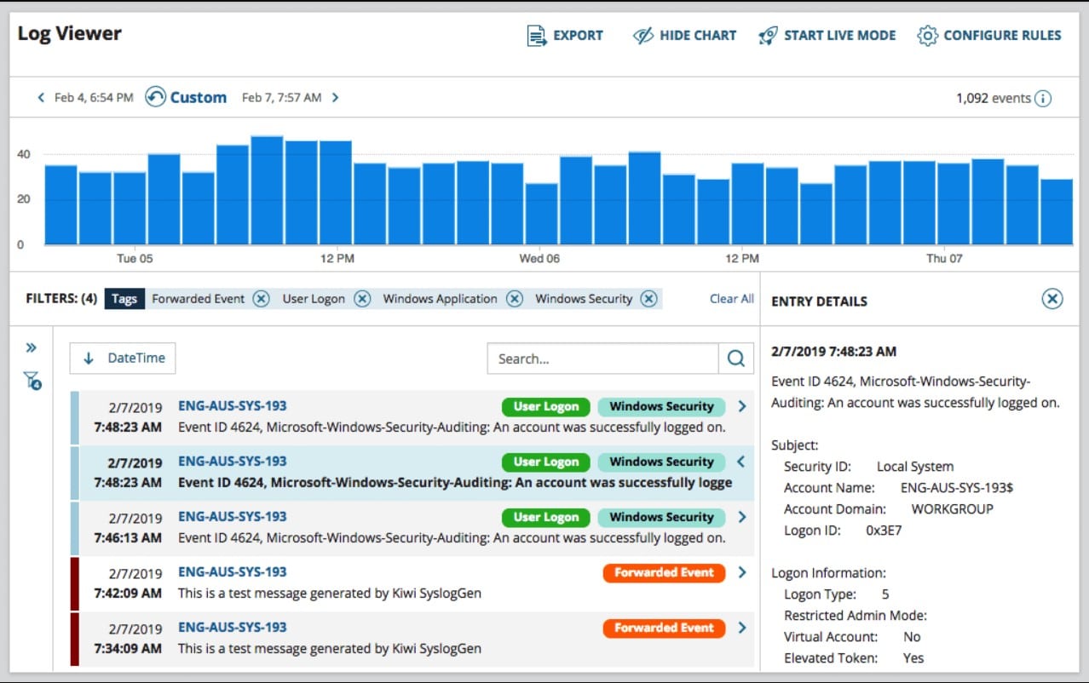Click 'Elevated Token: Yes' detail line
The image size is (1089, 683).
(x=854, y=658)
